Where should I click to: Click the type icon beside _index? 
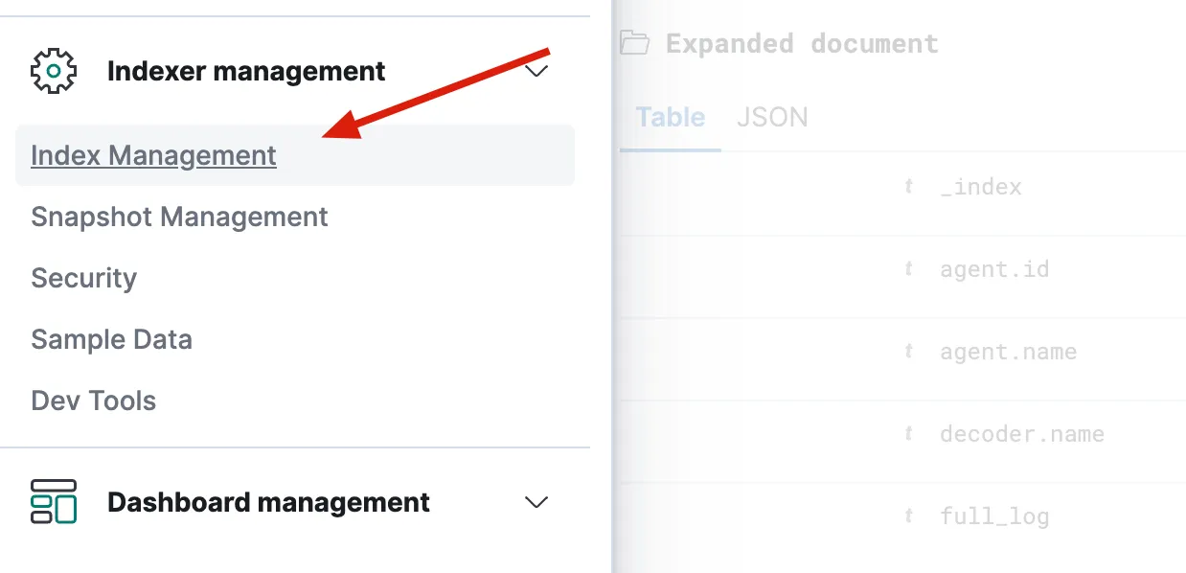(908, 187)
